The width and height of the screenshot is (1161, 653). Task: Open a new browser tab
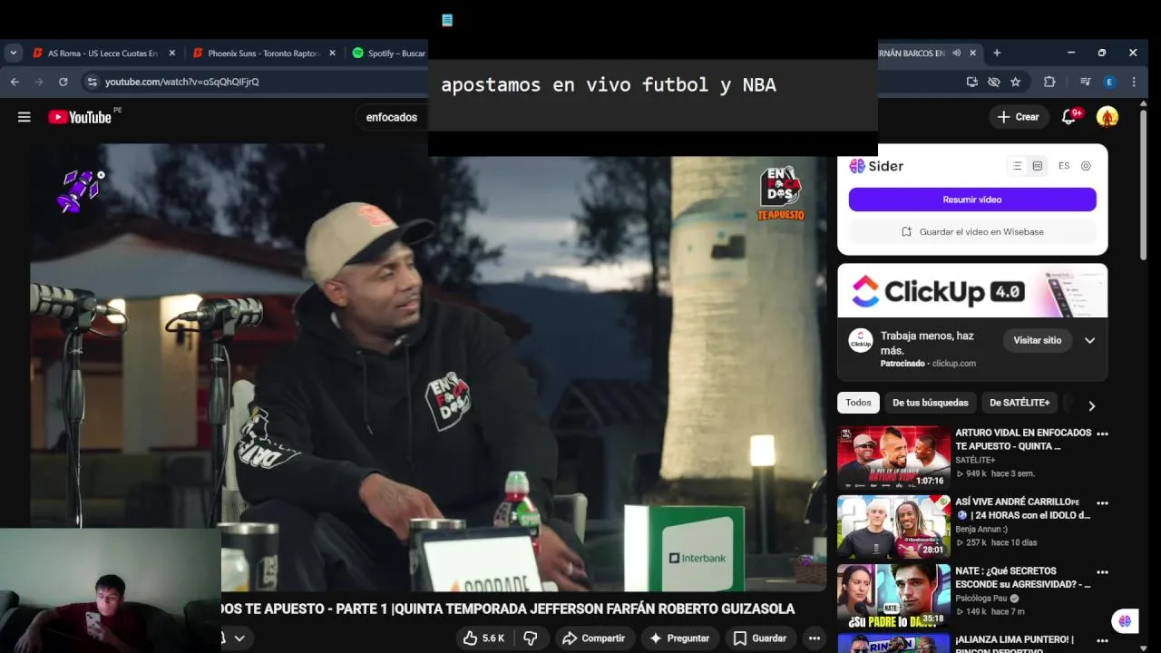[997, 54]
